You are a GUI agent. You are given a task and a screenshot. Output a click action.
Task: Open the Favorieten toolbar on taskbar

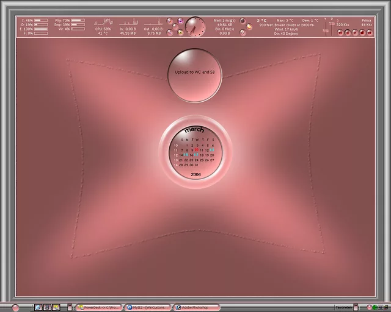coord(344,307)
